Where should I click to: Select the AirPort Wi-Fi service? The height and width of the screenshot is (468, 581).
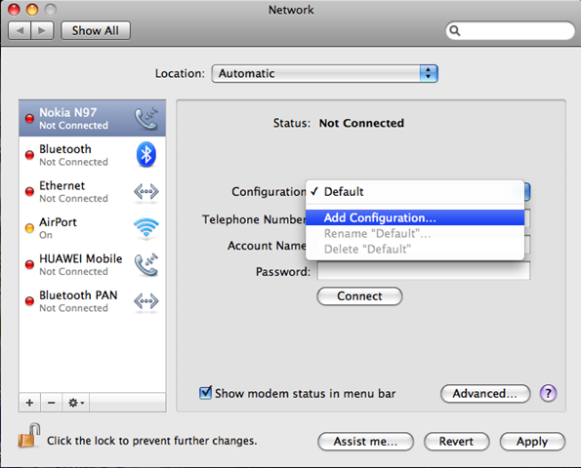(92, 228)
